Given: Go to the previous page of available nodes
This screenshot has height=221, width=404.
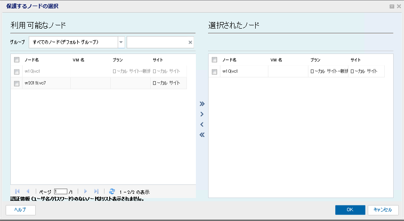Looking at the screenshot, I should click(x=28, y=191).
